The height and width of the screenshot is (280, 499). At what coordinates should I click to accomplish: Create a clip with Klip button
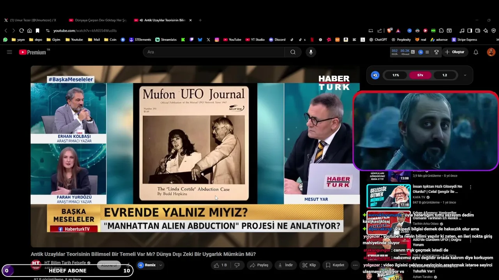[x=309, y=265]
